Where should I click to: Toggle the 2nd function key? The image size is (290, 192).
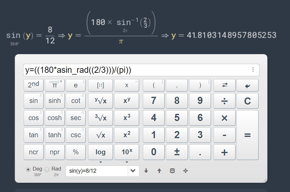tap(33, 85)
